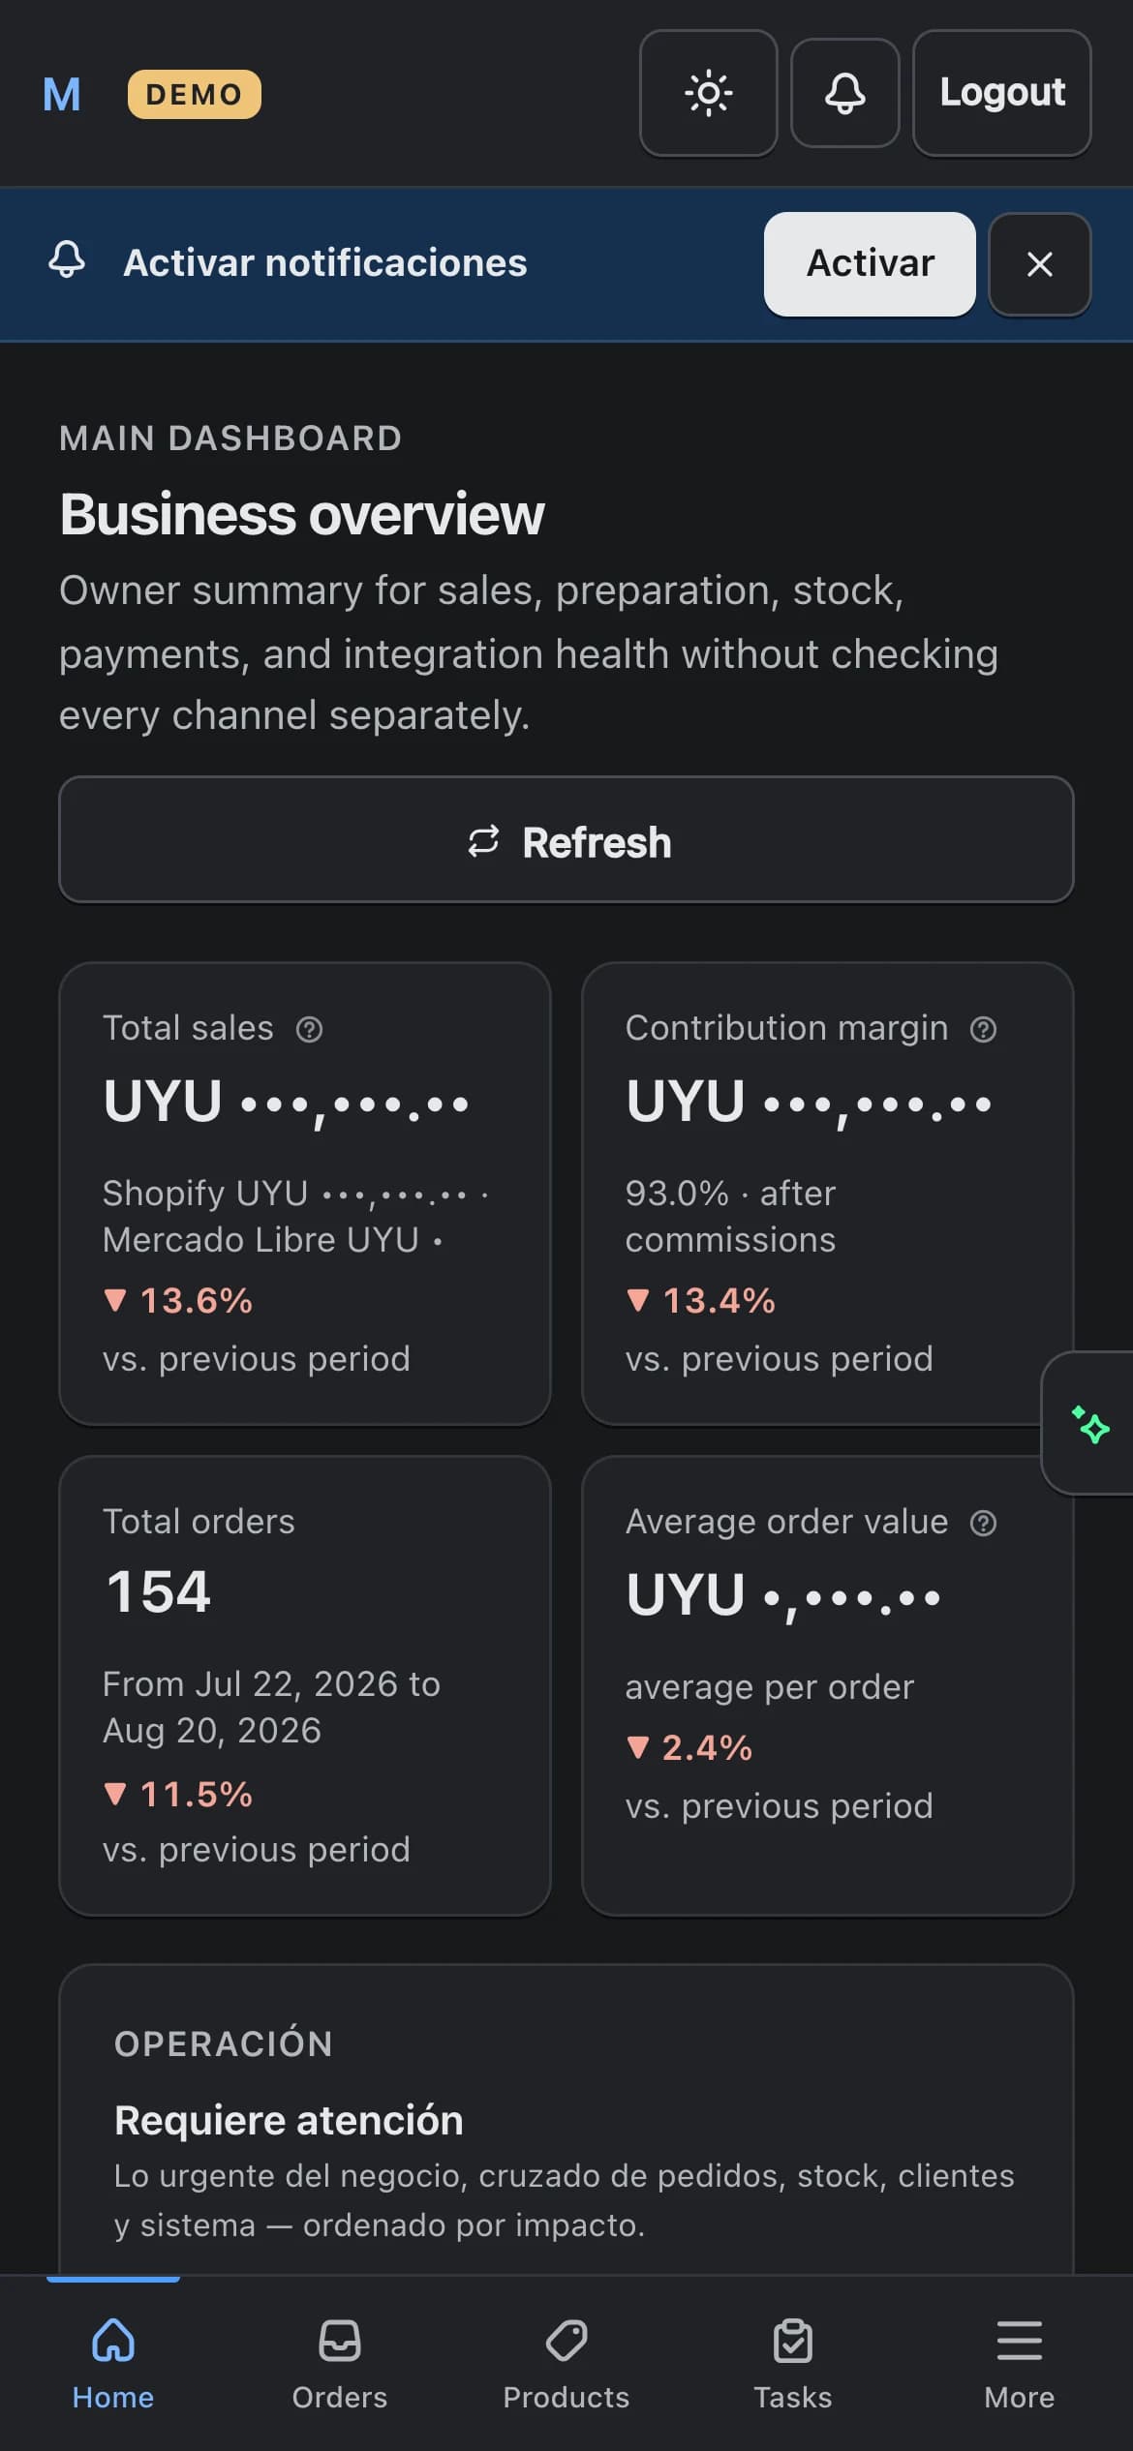Toggle the light/dark theme sun icon
This screenshot has width=1133, height=2451.
708,93
